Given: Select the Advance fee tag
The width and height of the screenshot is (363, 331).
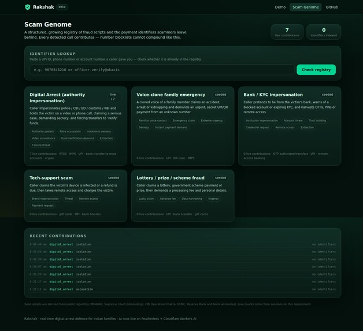Looking at the screenshot, I should [x=168, y=199].
